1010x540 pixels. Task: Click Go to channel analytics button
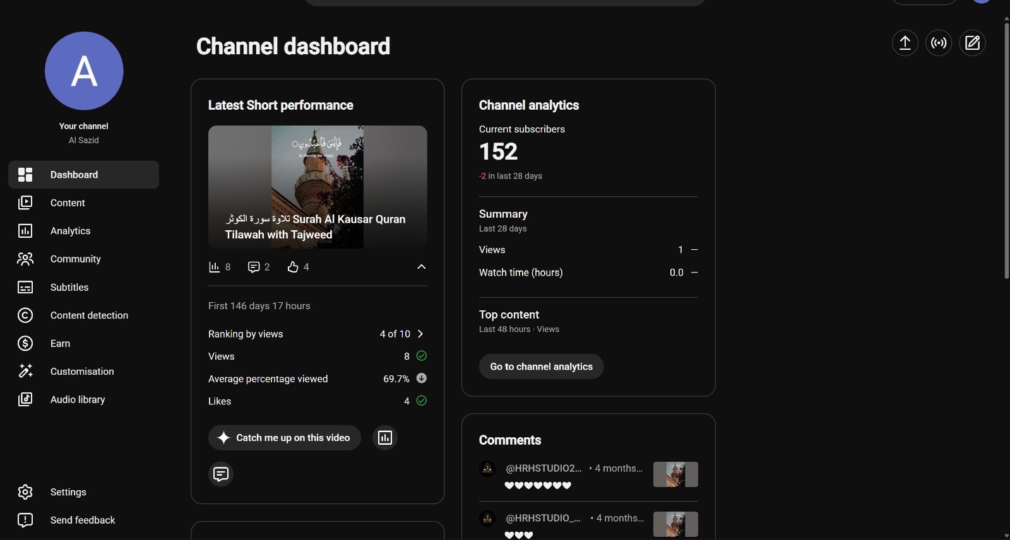tap(541, 367)
